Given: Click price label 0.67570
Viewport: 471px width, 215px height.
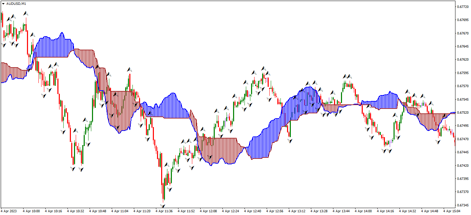Looking at the screenshot, I should [462, 86].
